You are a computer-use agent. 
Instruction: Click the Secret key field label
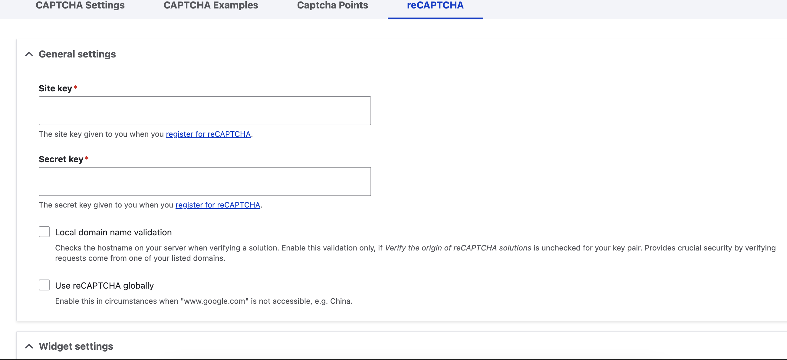click(61, 159)
